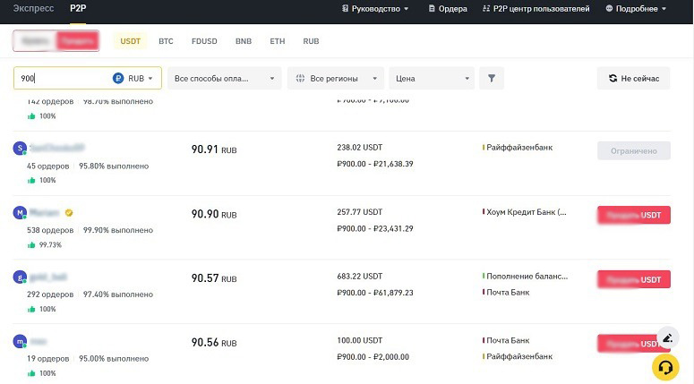The width and height of the screenshot is (694, 384).
Task: Select the FDUSD crypto tab
Action: tap(204, 41)
